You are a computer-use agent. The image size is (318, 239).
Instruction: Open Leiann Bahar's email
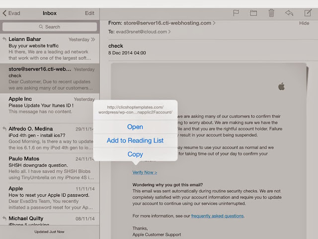50,48
